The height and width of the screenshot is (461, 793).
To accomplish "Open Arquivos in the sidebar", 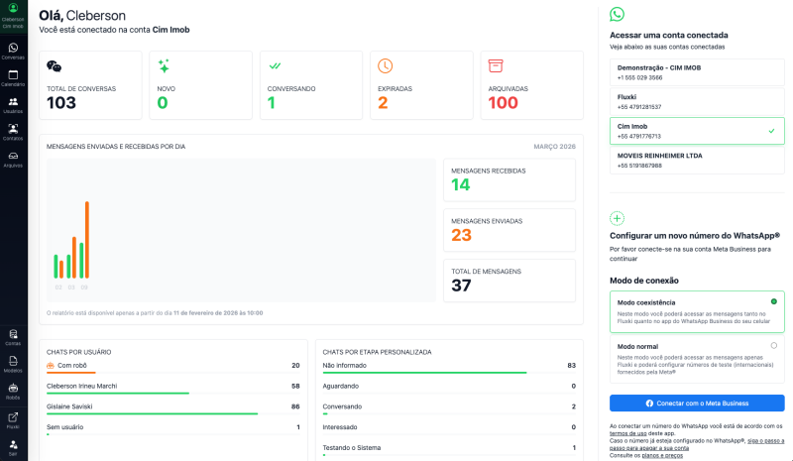I will tap(13, 159).
